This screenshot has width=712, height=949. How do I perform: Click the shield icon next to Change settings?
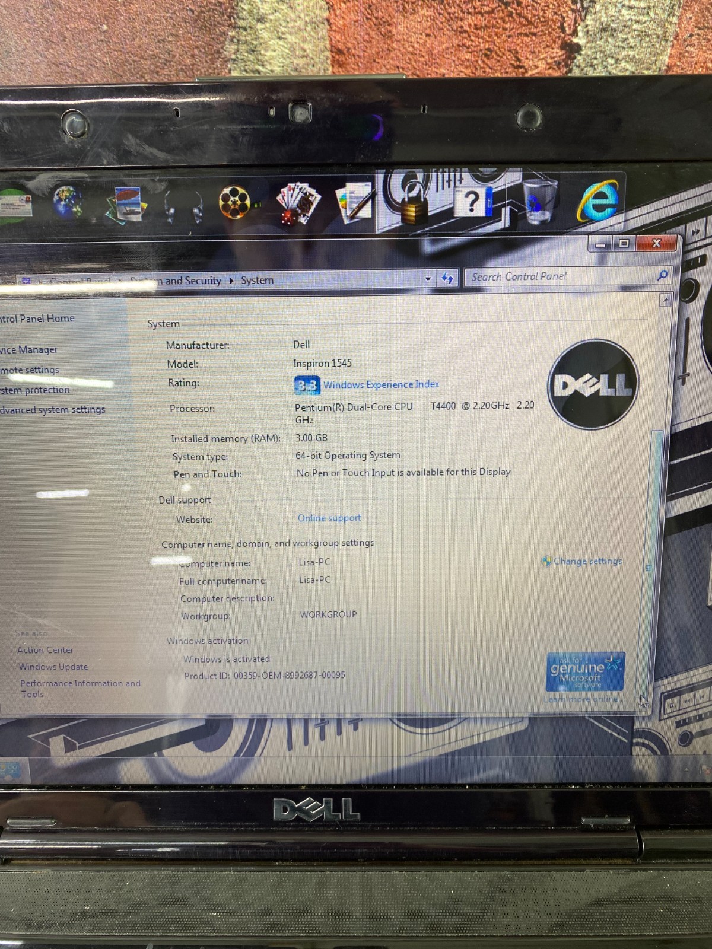point(546,561)
